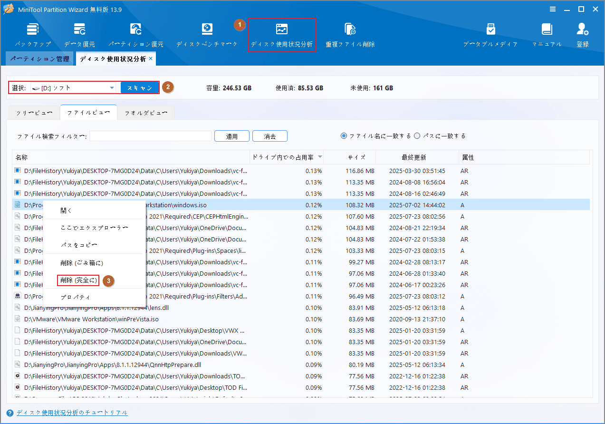Click the 96.49 MB size cell
This screenshot has width=605, height=424.
[360, 296]
